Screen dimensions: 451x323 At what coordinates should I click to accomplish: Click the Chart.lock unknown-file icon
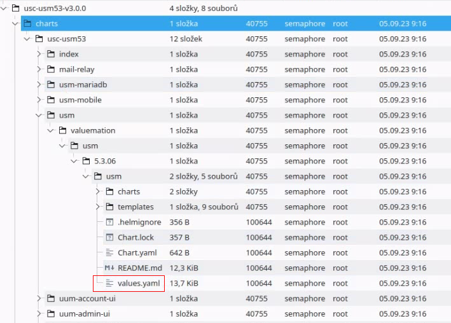109,238
